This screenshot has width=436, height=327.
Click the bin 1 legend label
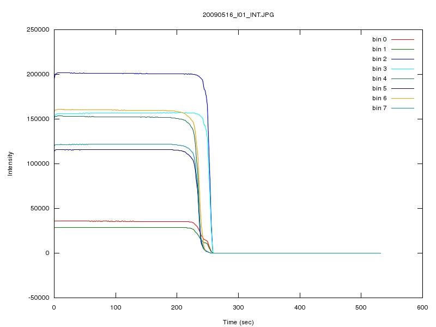click(x=379, y=49)
